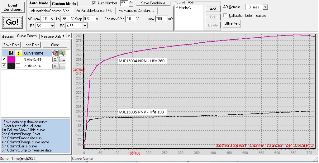
Task: Click the Load Data button
Action: click(31, 45)
